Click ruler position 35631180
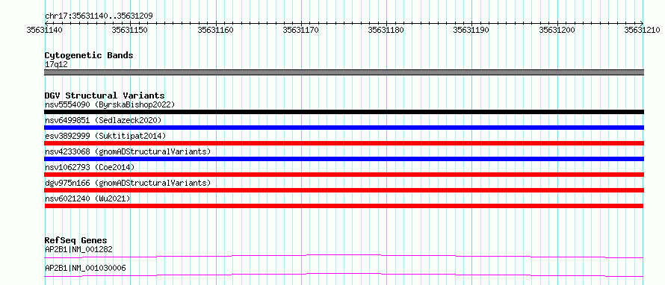The image size is (665, 285). point(387,30)
